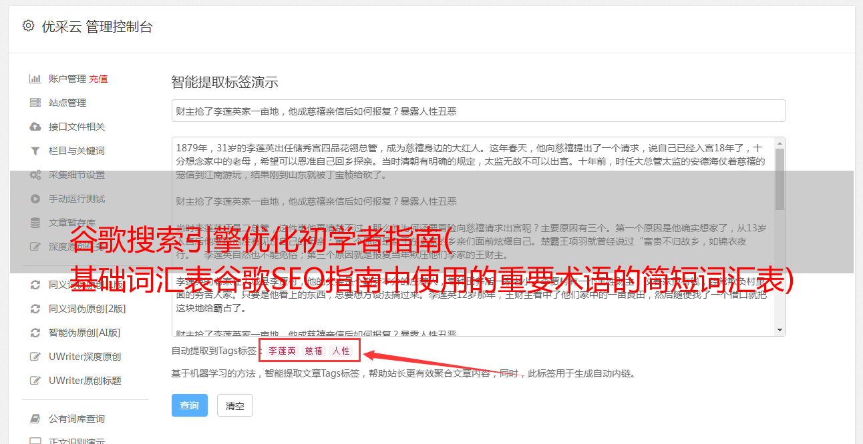Click the text area scrollbar up arrow
Image resolution: width=863 pixels, height=444 pixels.
pos(780,143)
